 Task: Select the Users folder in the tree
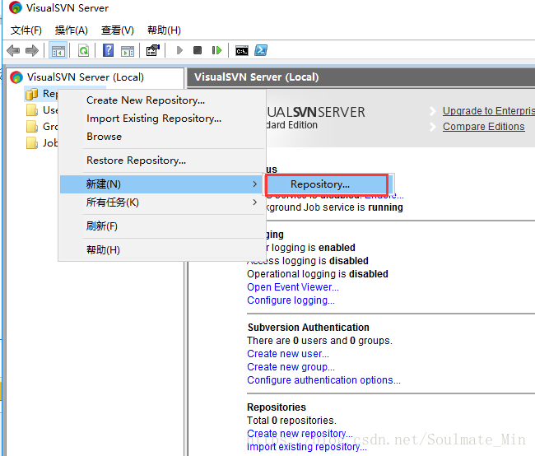(42, 110)
